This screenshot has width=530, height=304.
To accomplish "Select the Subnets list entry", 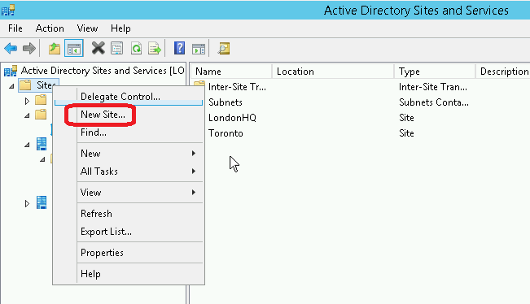I will [x=226, y=102].
